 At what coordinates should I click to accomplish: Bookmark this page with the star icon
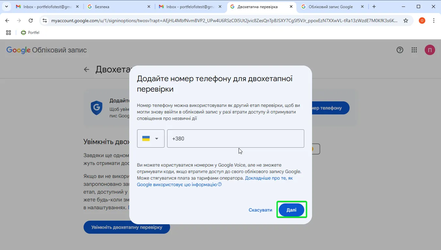click(x=406, y=21)
